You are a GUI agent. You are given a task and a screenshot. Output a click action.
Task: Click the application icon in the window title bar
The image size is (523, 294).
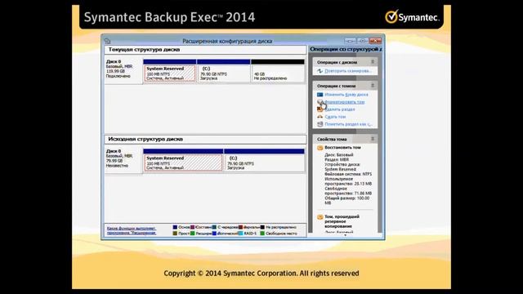(x=107, y=41)
